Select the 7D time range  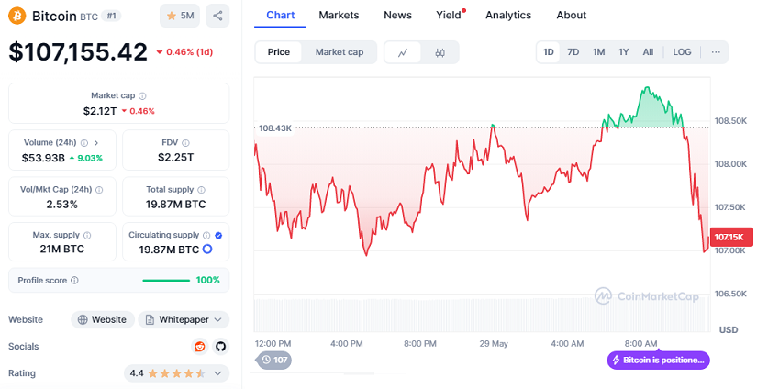coord(573,52)
